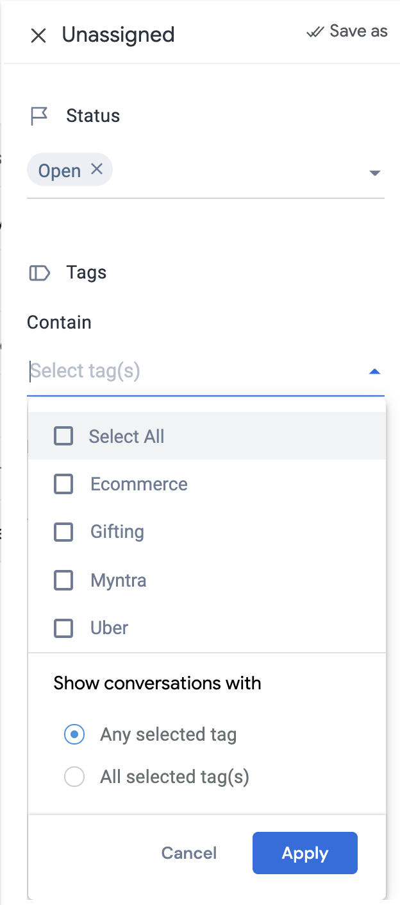
Task: Cancel the tag selection
Action: tap(189, 853)
